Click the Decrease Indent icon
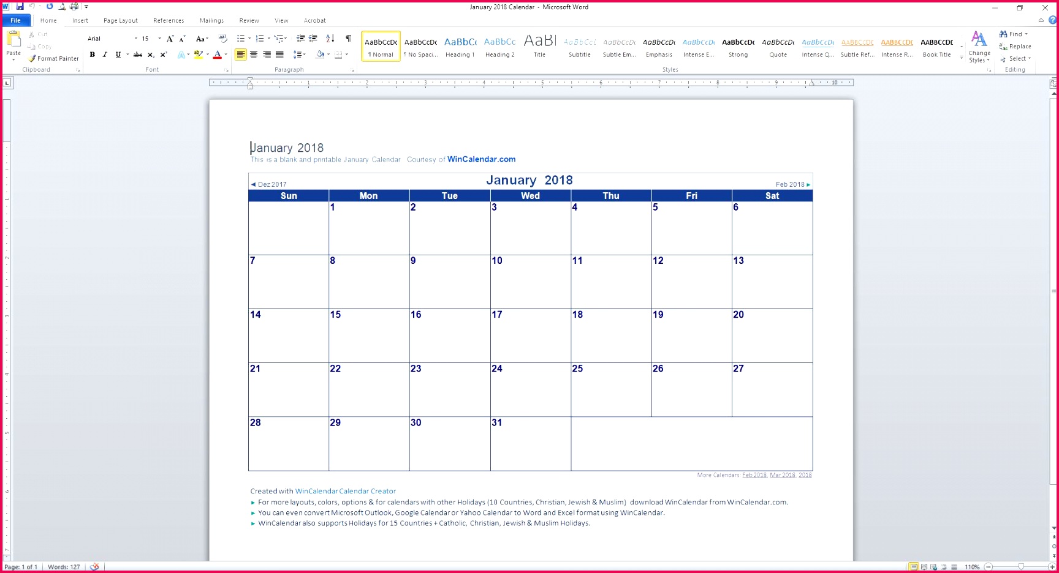The height and width of the screenshot is (573, 1059). click(300, 39)
